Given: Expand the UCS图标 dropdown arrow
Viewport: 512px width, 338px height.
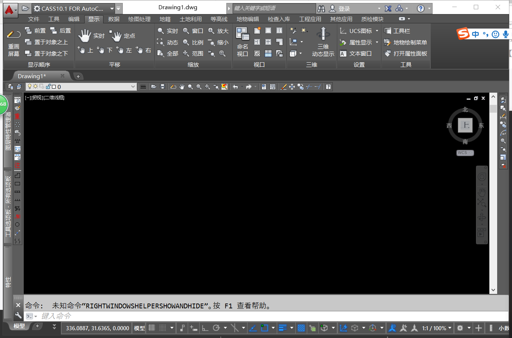Looking at the screenshot, I should [x=377, y=31].
